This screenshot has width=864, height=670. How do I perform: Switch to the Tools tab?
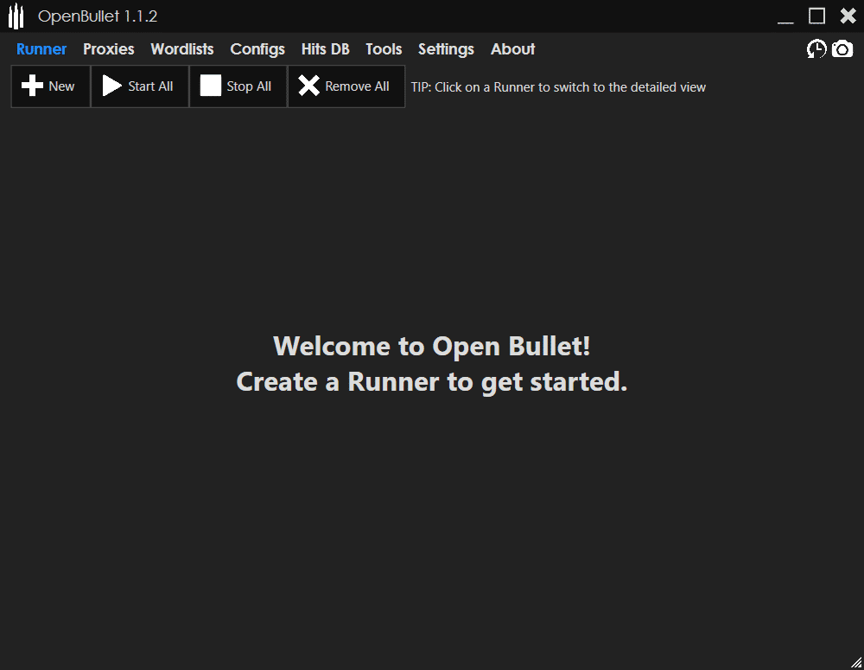pos(384,49)
